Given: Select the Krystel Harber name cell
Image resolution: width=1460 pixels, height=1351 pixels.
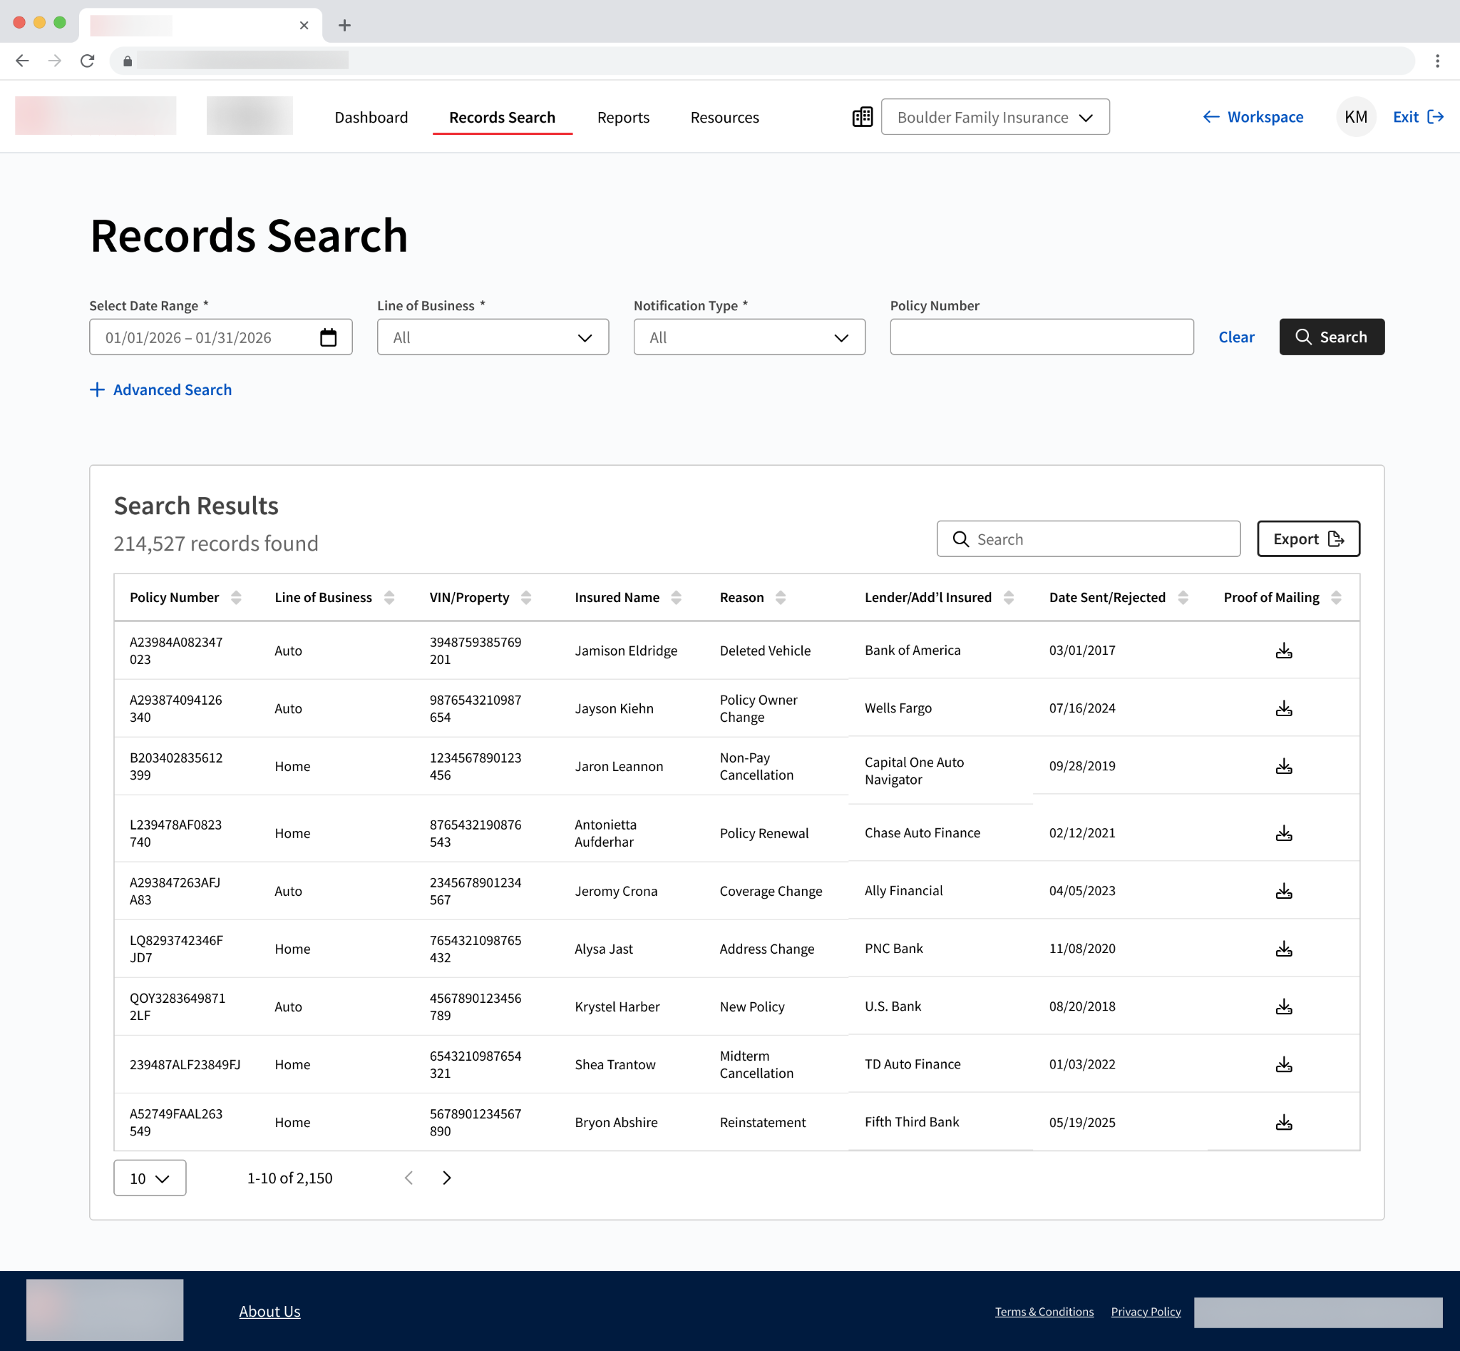Looking at the screenshot, I should coord(617,1006).
